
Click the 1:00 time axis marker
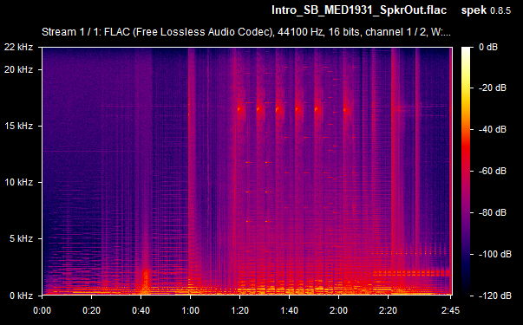click(190, 310)
